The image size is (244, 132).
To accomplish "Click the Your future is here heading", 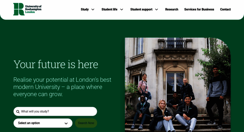I will pos(56,64).
